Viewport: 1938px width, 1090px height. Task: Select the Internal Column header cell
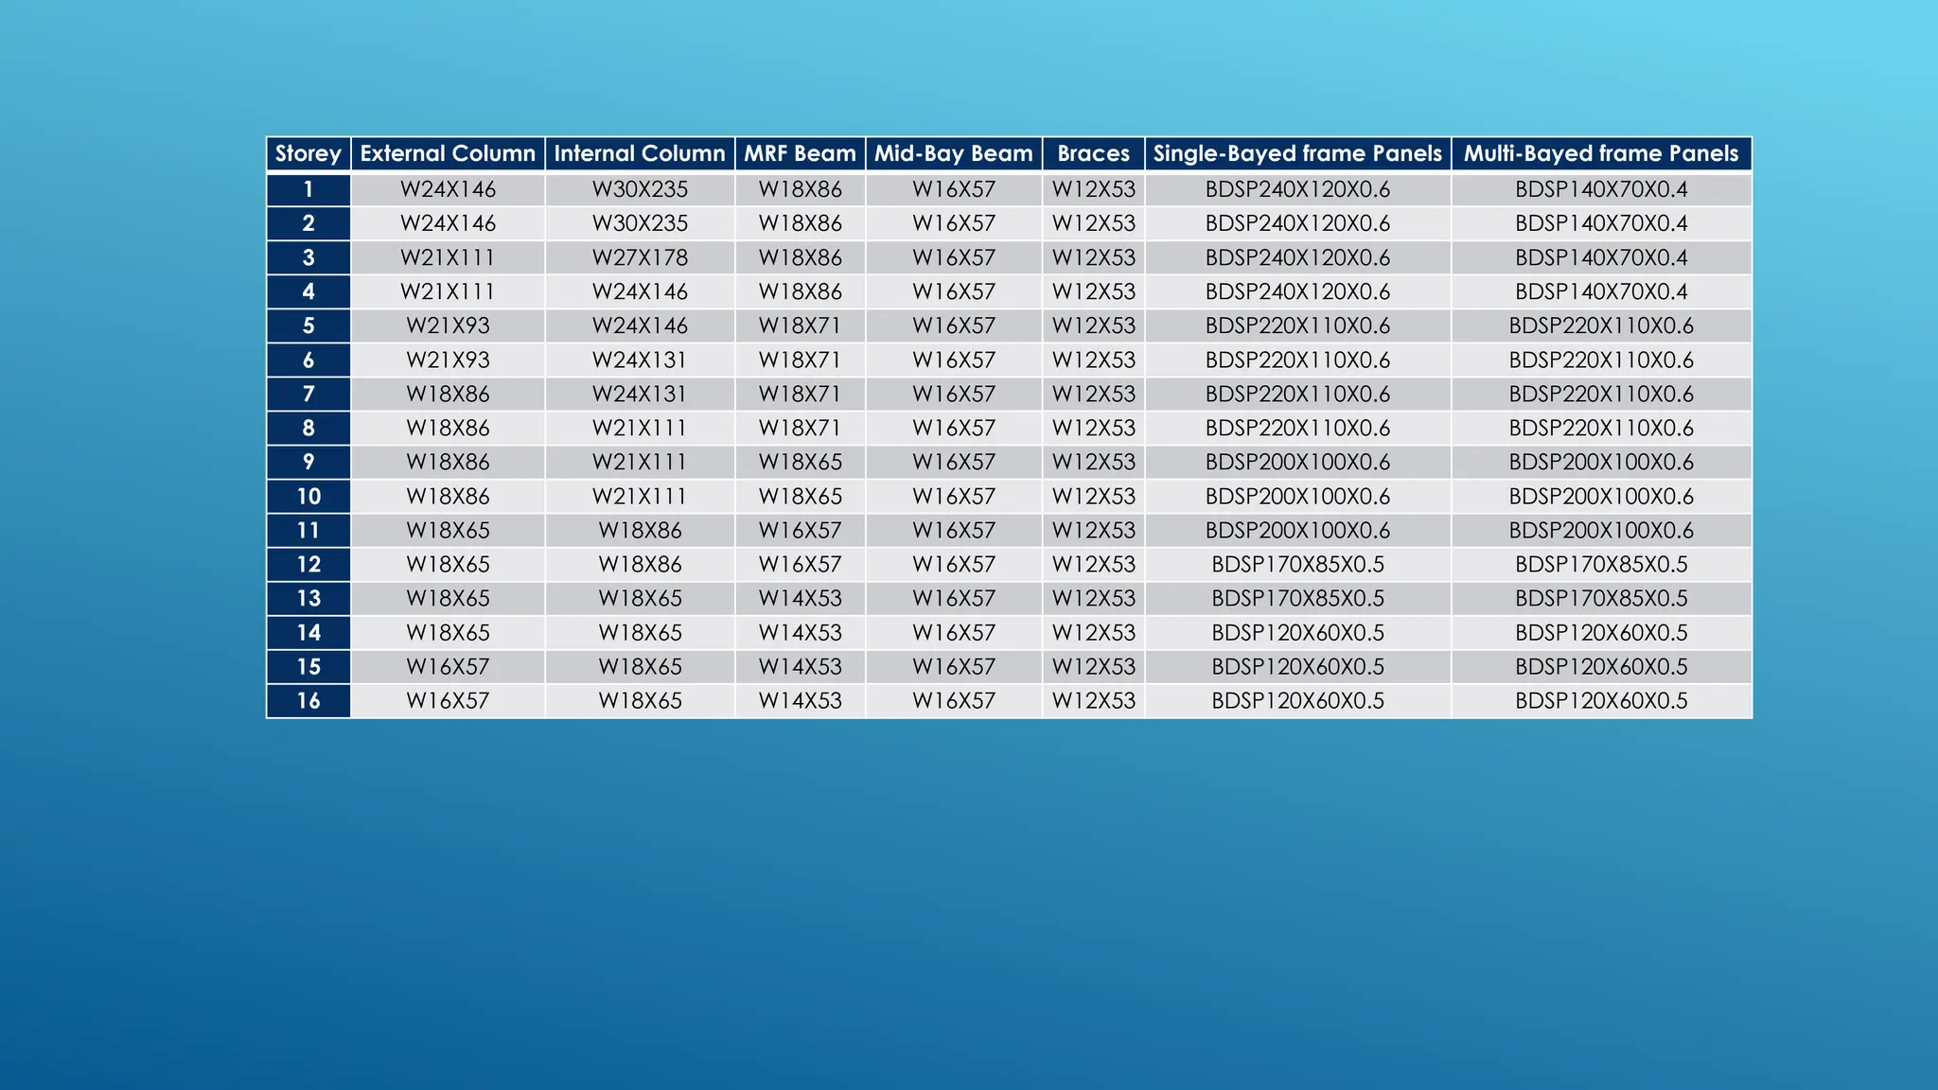tap(640, 153)
